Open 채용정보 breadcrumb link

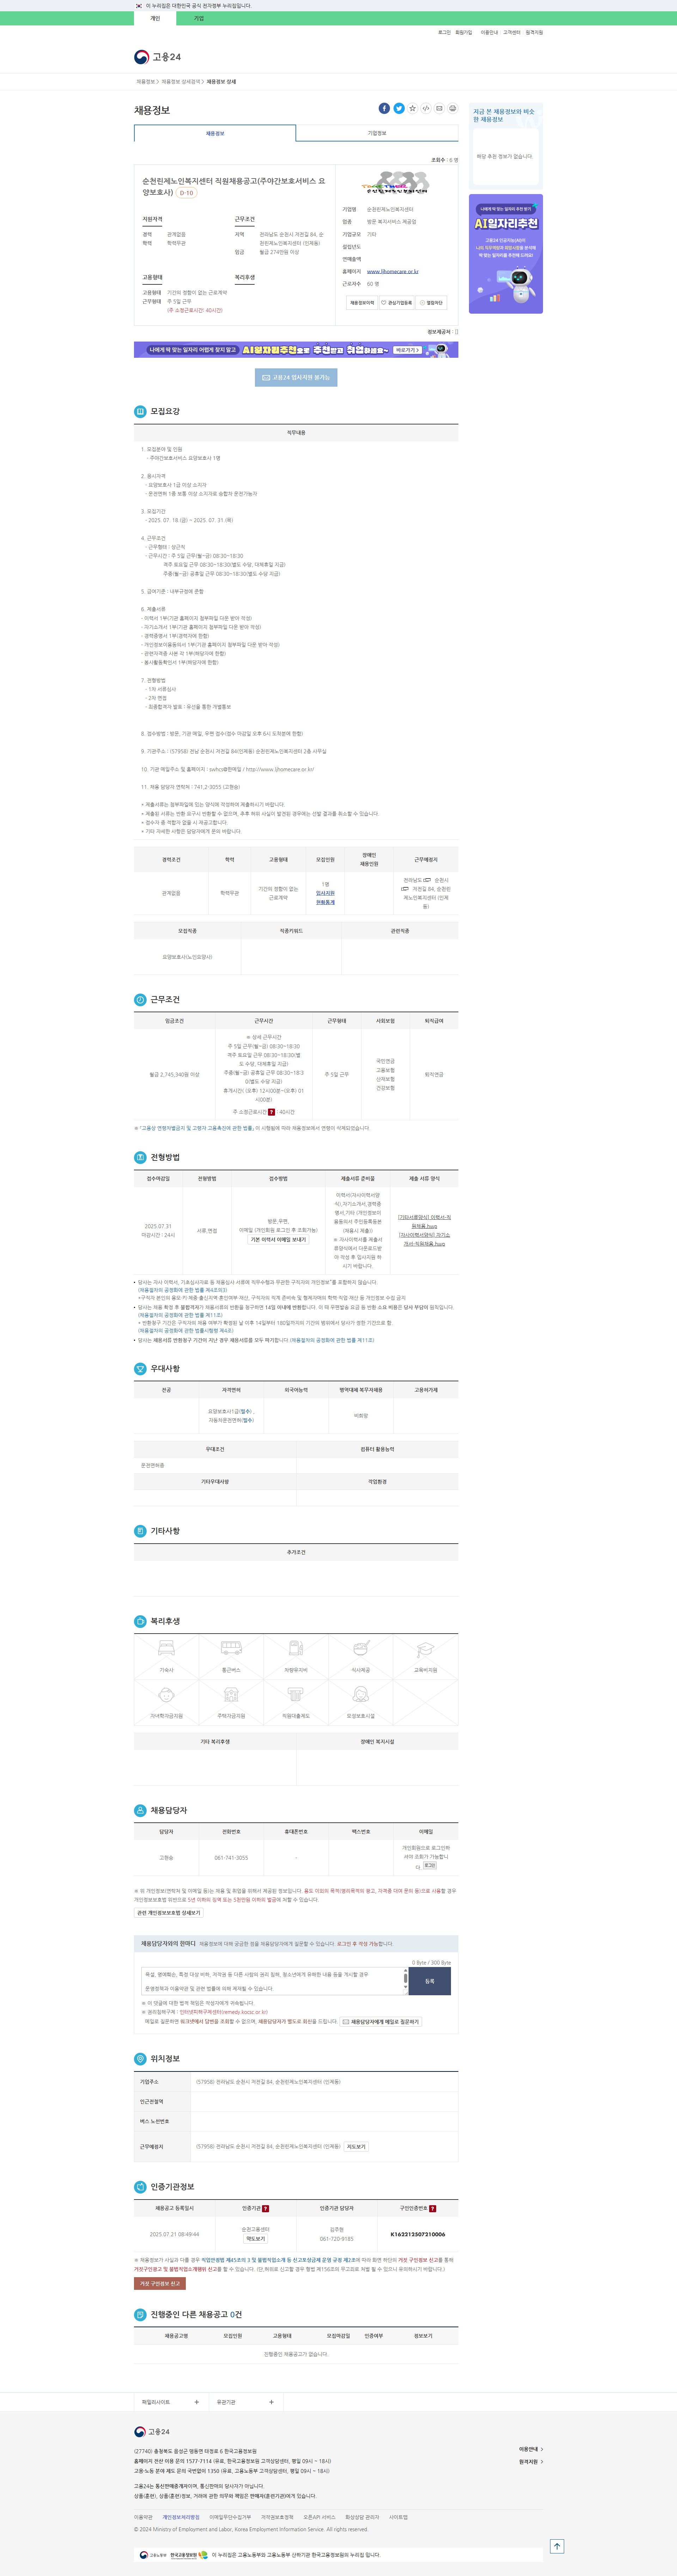coord(146,82)
